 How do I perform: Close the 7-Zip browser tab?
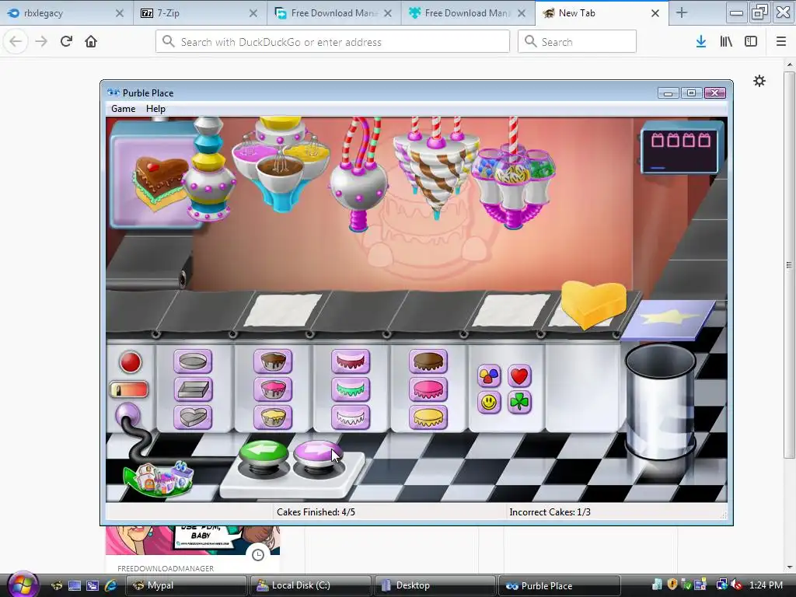pos(253,13)
